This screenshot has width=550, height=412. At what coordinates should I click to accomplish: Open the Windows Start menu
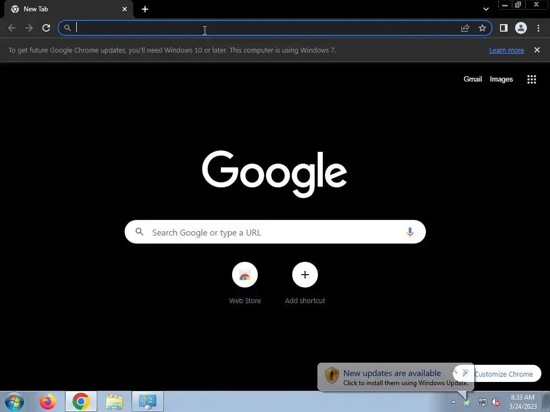15,401
